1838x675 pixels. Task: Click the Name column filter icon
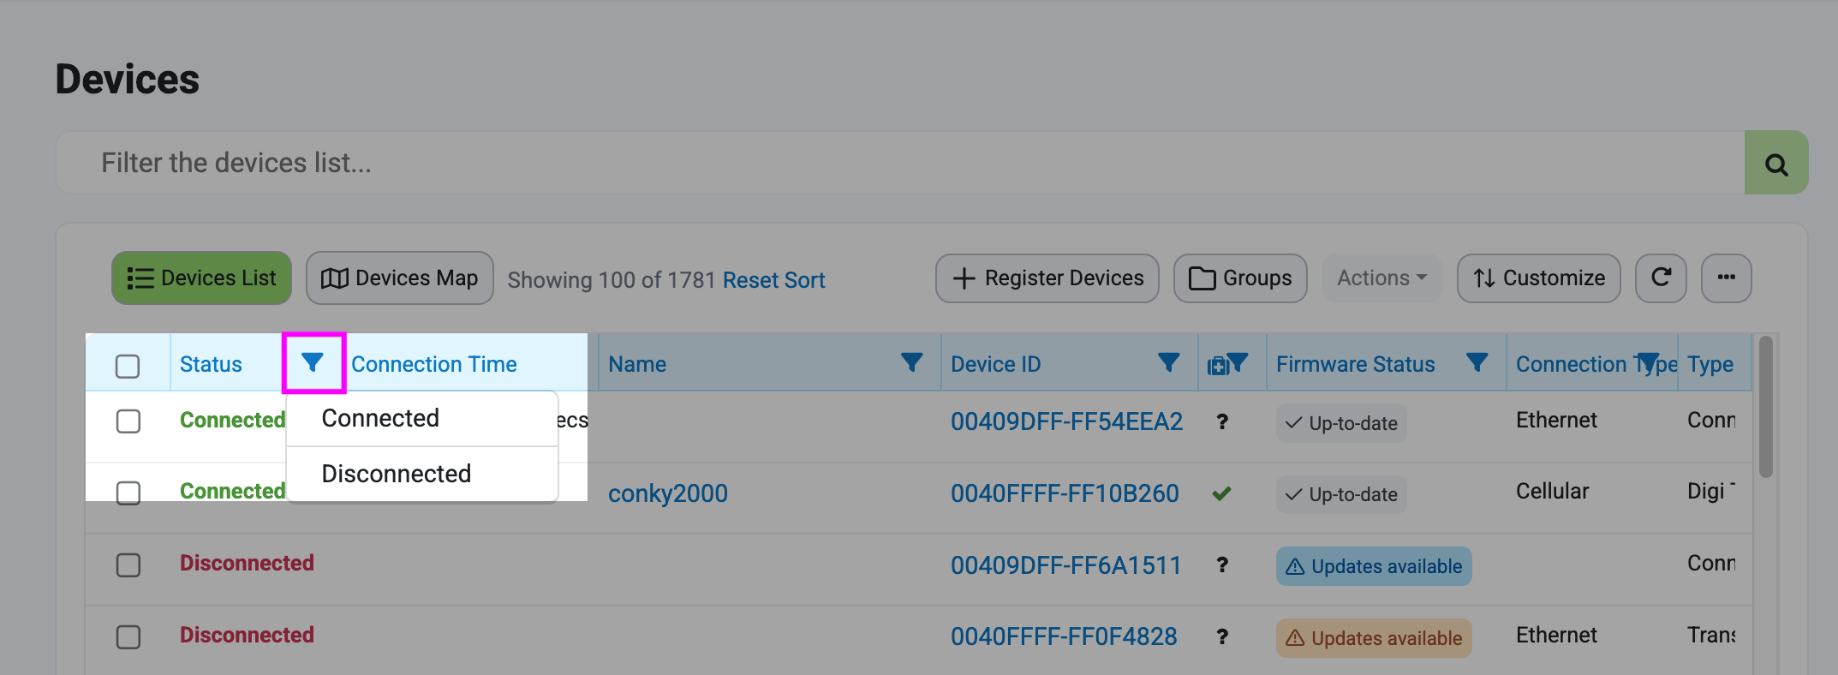(911, 363)
